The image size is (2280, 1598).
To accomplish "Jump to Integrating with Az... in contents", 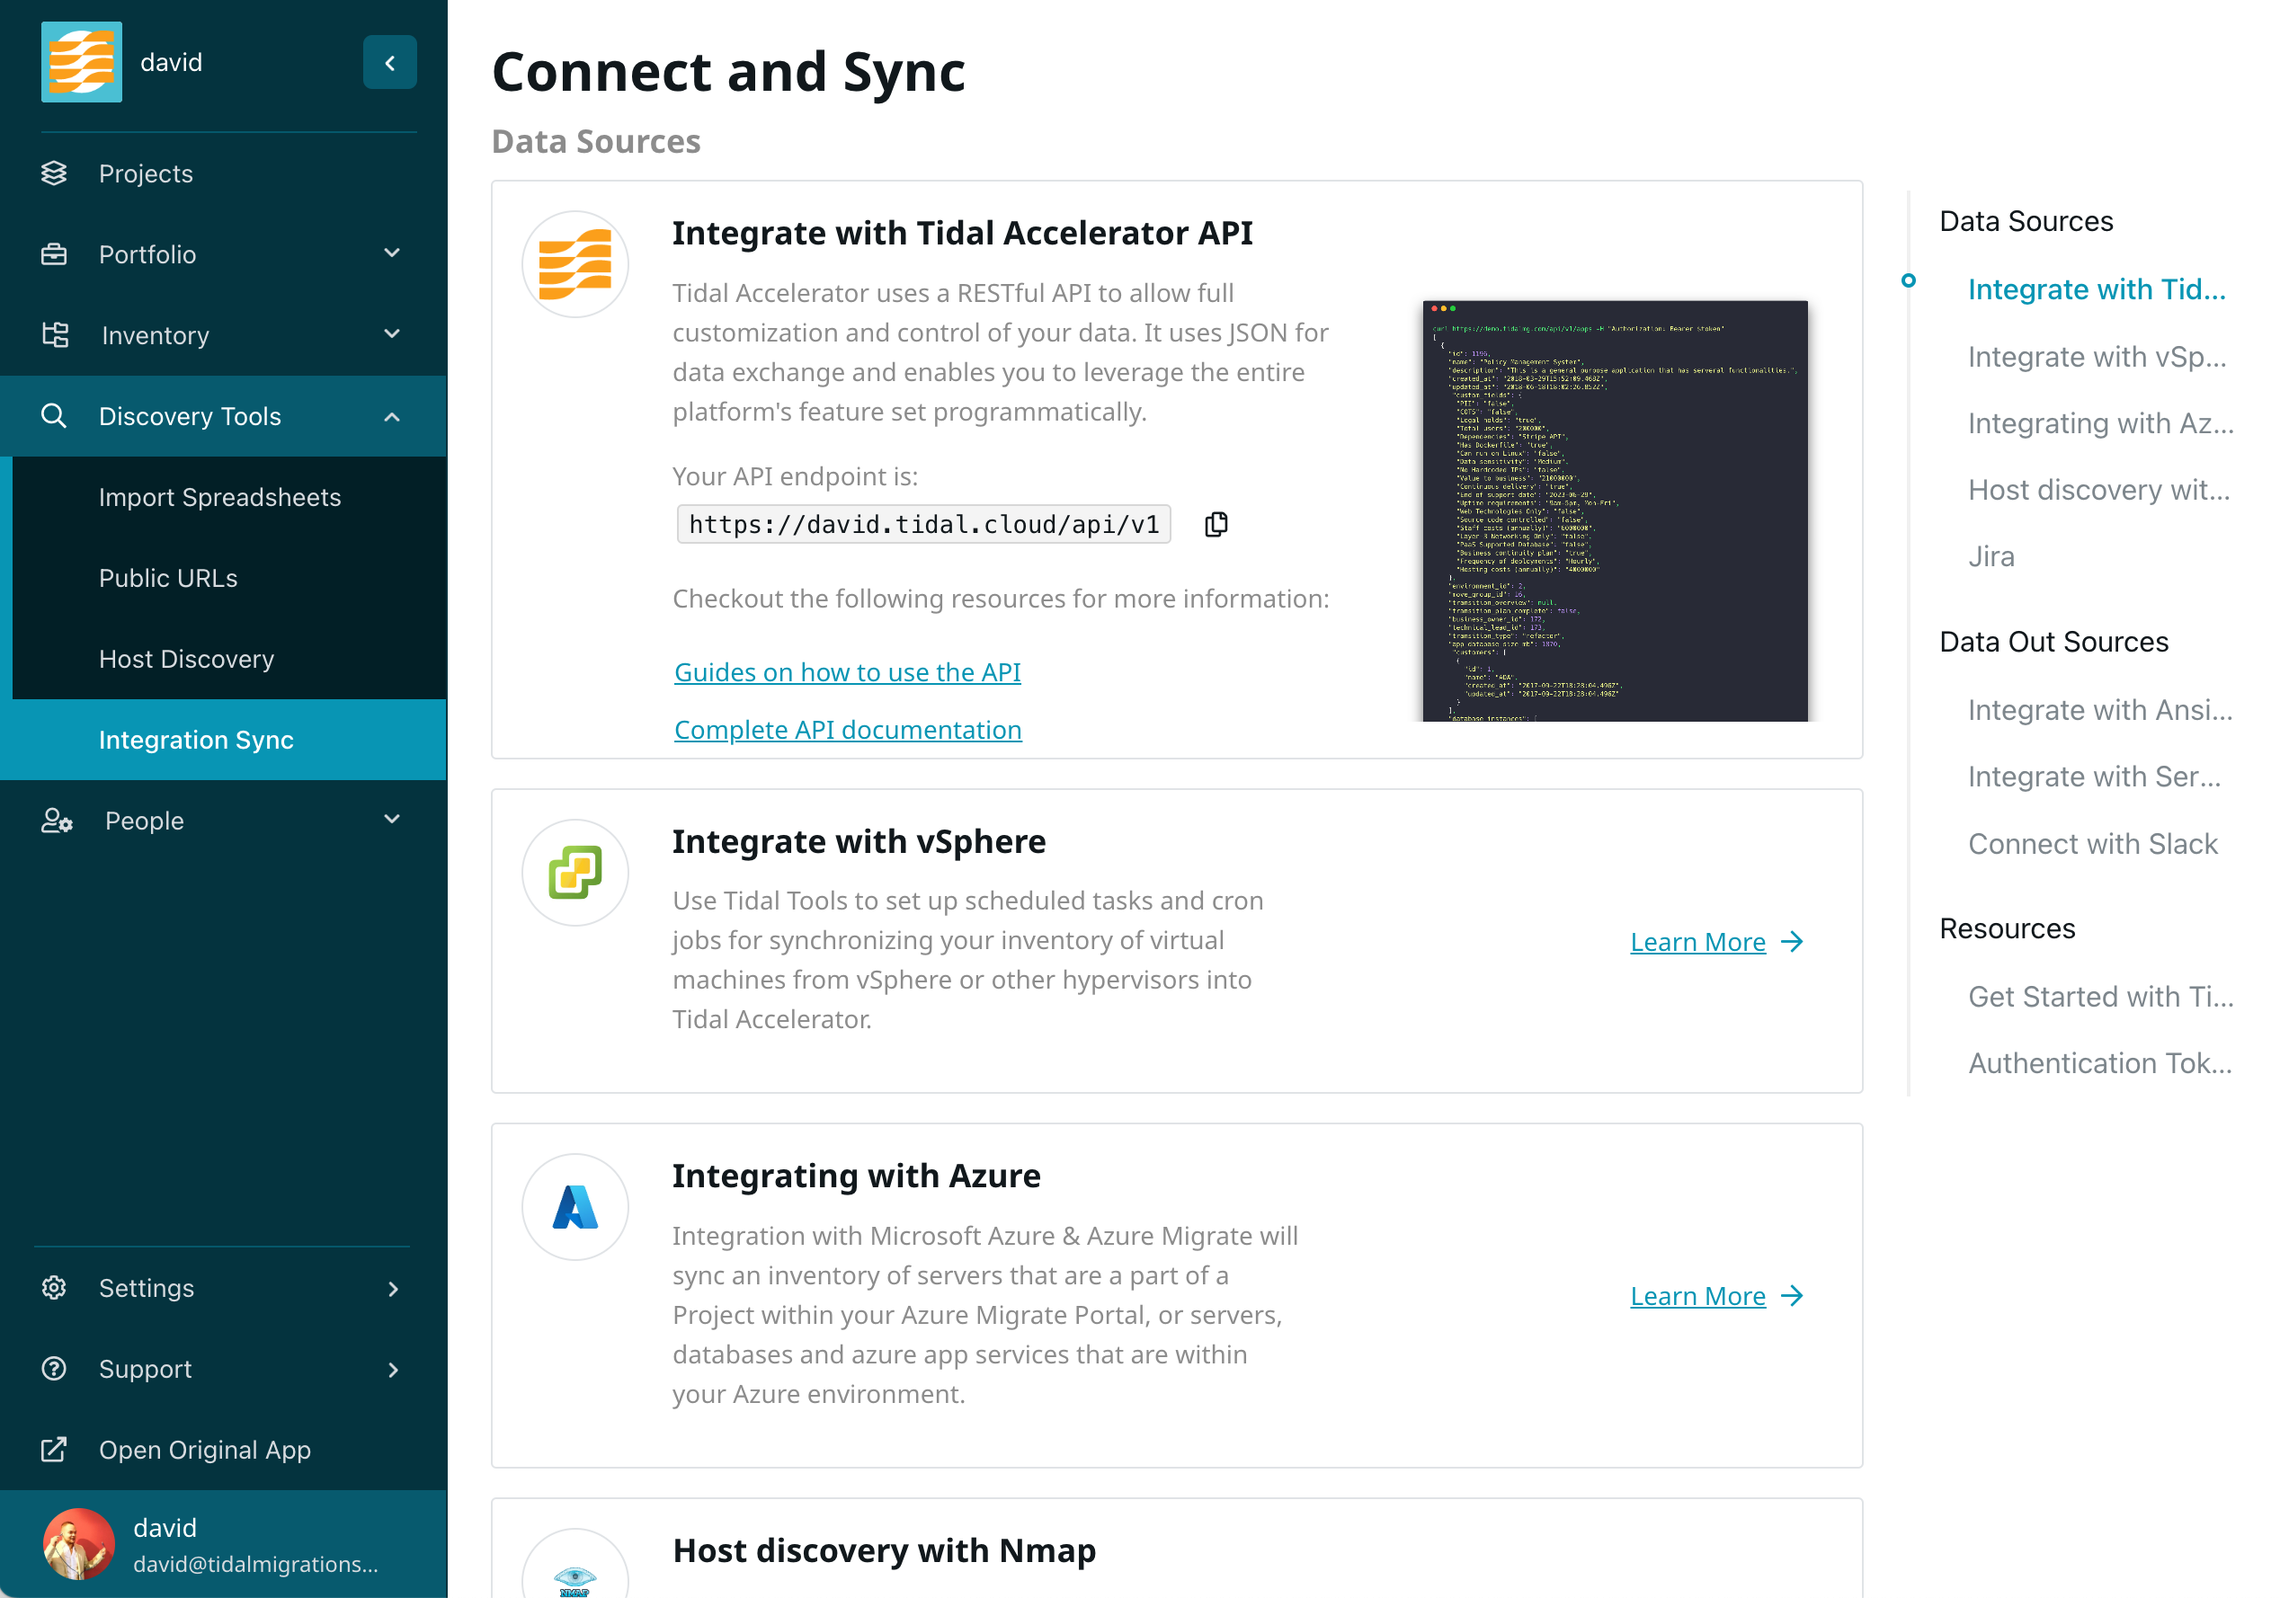I will pos(2100,422).
